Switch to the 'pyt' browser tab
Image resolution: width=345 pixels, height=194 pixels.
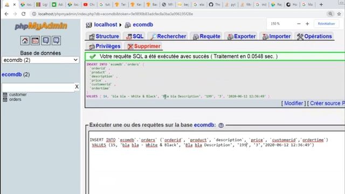[x=230, y=4]
